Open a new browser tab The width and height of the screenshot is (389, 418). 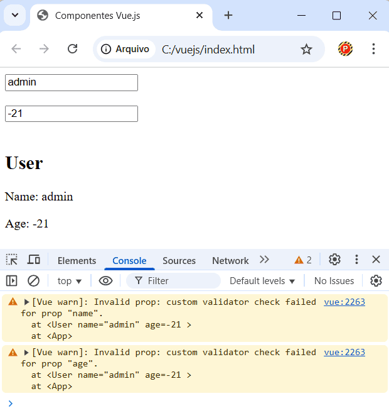click(x=228, y=16)
